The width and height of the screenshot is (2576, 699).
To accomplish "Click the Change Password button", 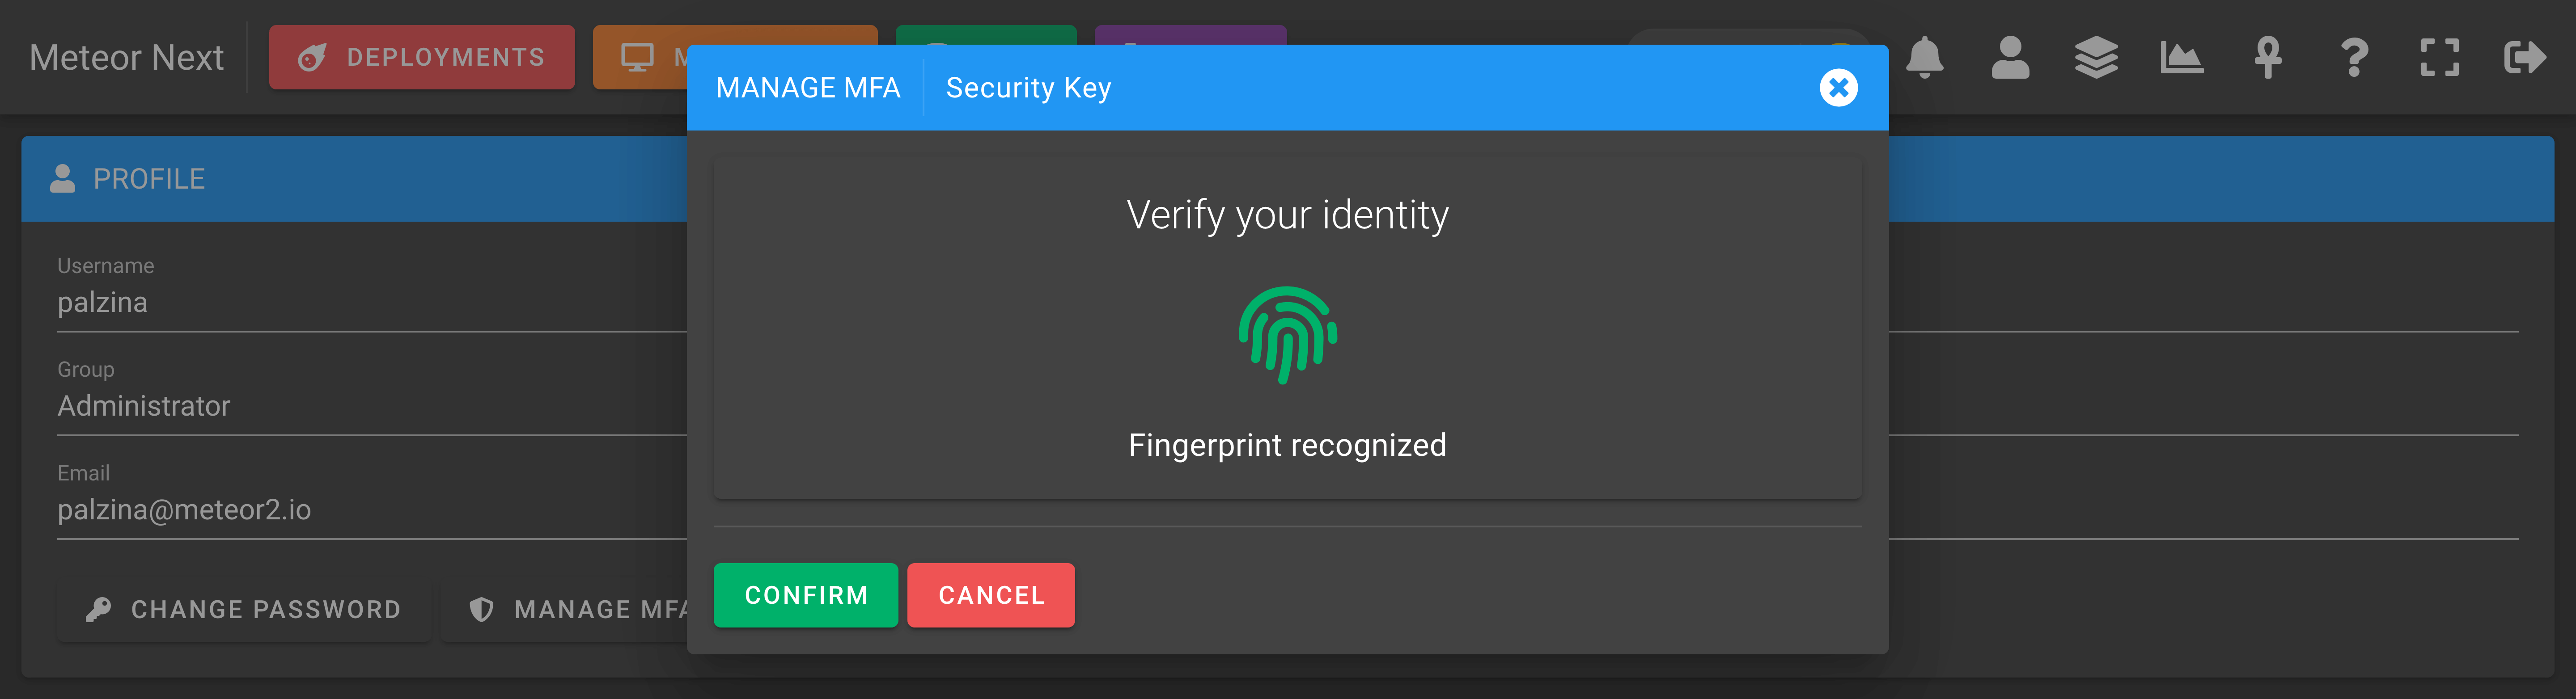I will [244, 609].
